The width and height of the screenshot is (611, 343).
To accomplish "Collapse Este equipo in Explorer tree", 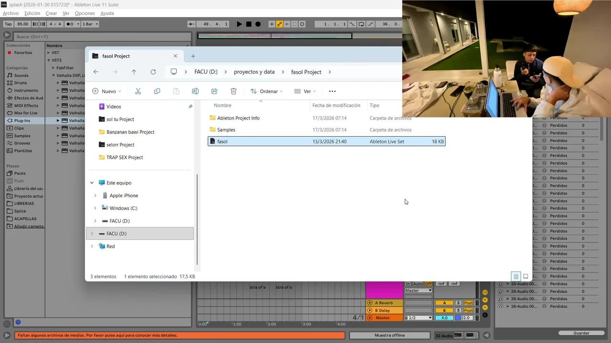I will tap(92, 183).
